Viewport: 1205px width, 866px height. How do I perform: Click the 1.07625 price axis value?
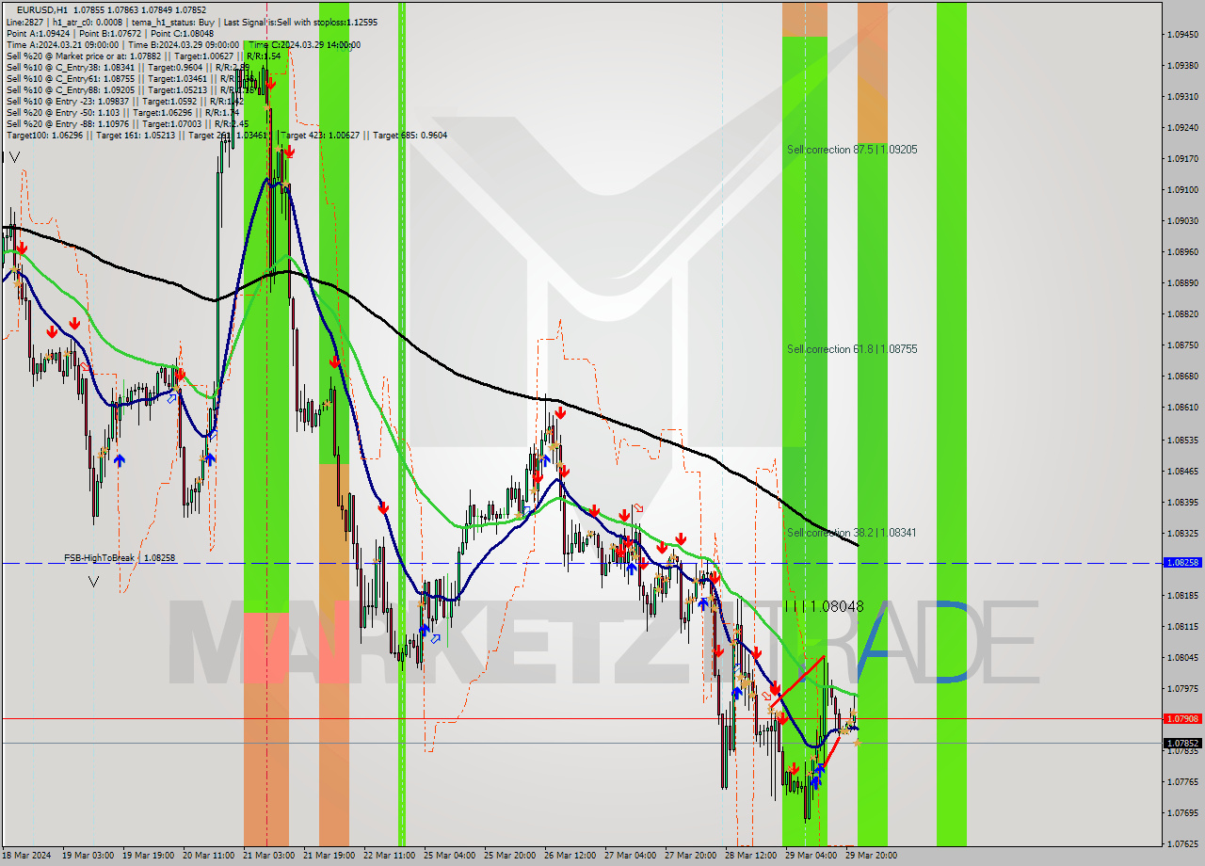(1182, 843)
